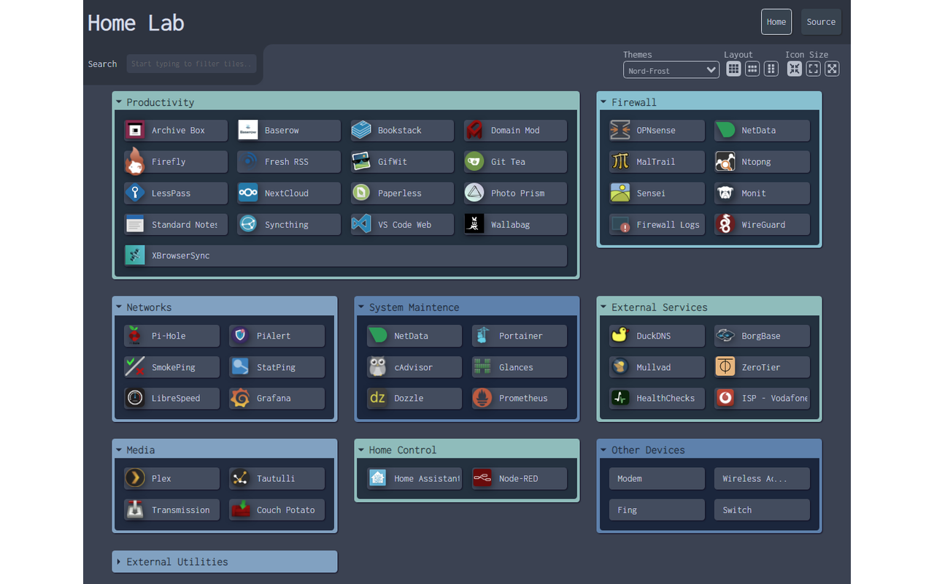Open the DuckDNS duck icon
The width and height of the screenshot is (934, 584).
(620, 336)
